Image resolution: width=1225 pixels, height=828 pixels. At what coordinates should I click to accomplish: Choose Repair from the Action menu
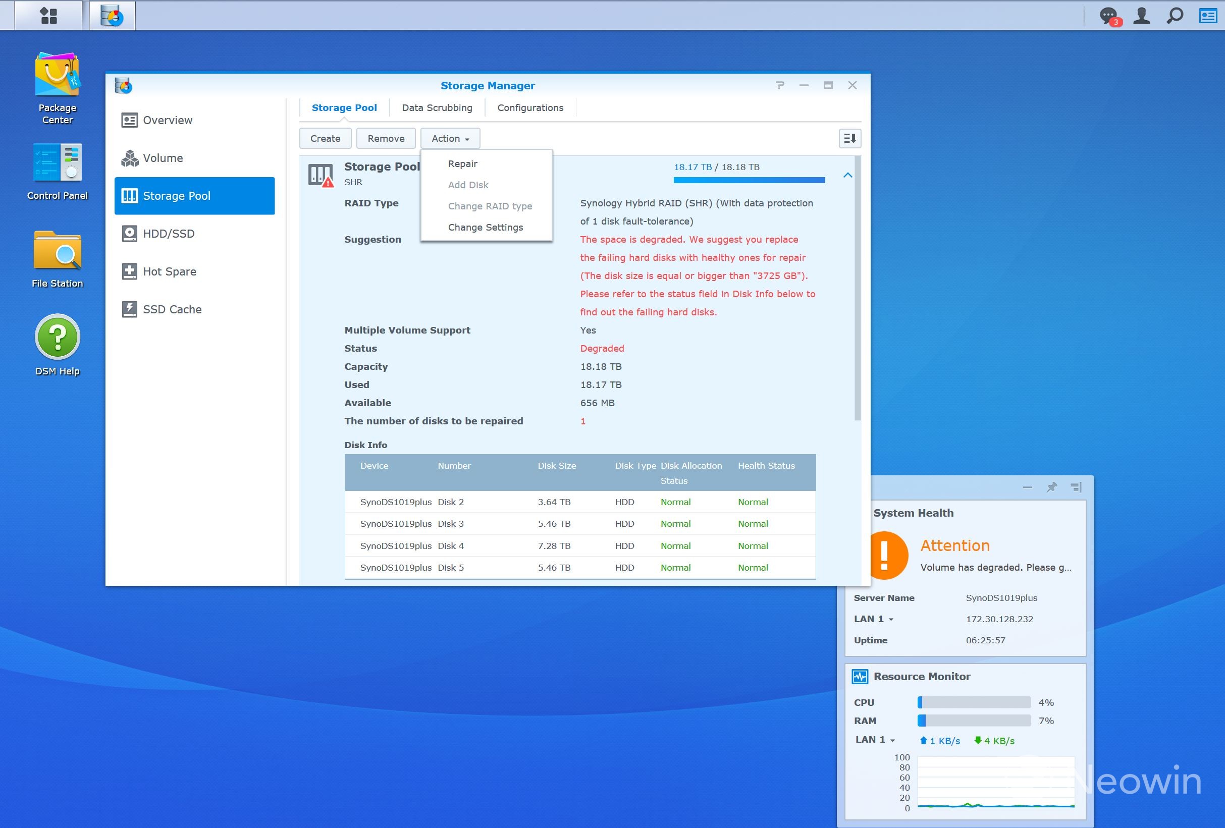coord(486,163)
